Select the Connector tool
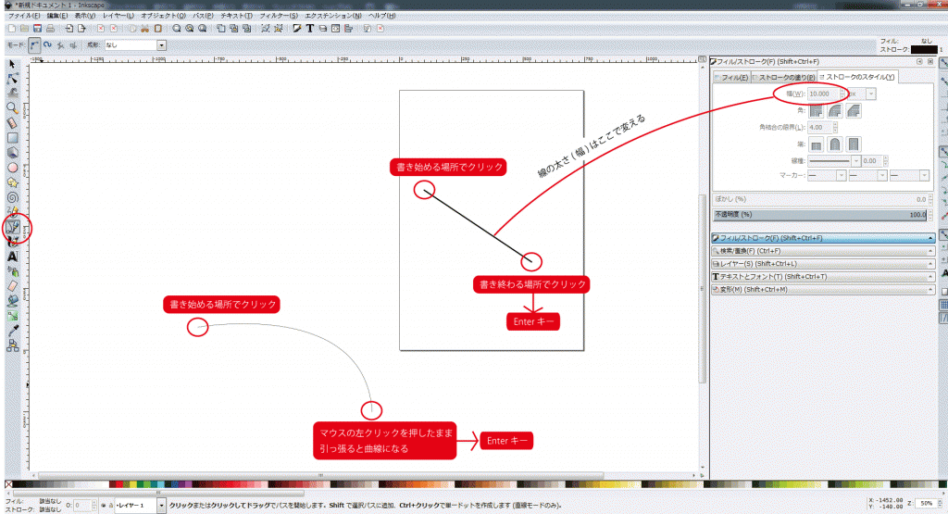Screen dimensions: 948x514 pyautogui.click(x=12, y=345)
